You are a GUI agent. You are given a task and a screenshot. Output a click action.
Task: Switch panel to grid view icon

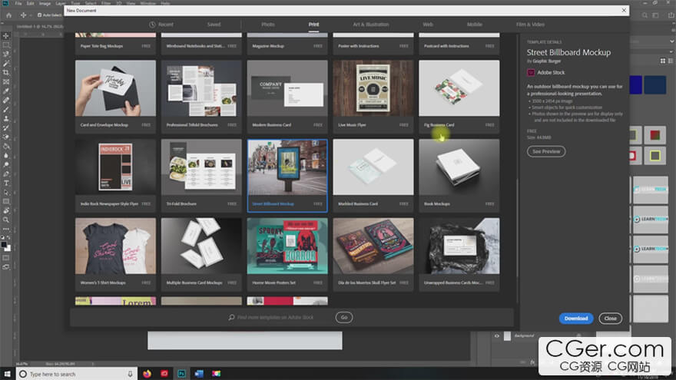[x=663, y=61]
